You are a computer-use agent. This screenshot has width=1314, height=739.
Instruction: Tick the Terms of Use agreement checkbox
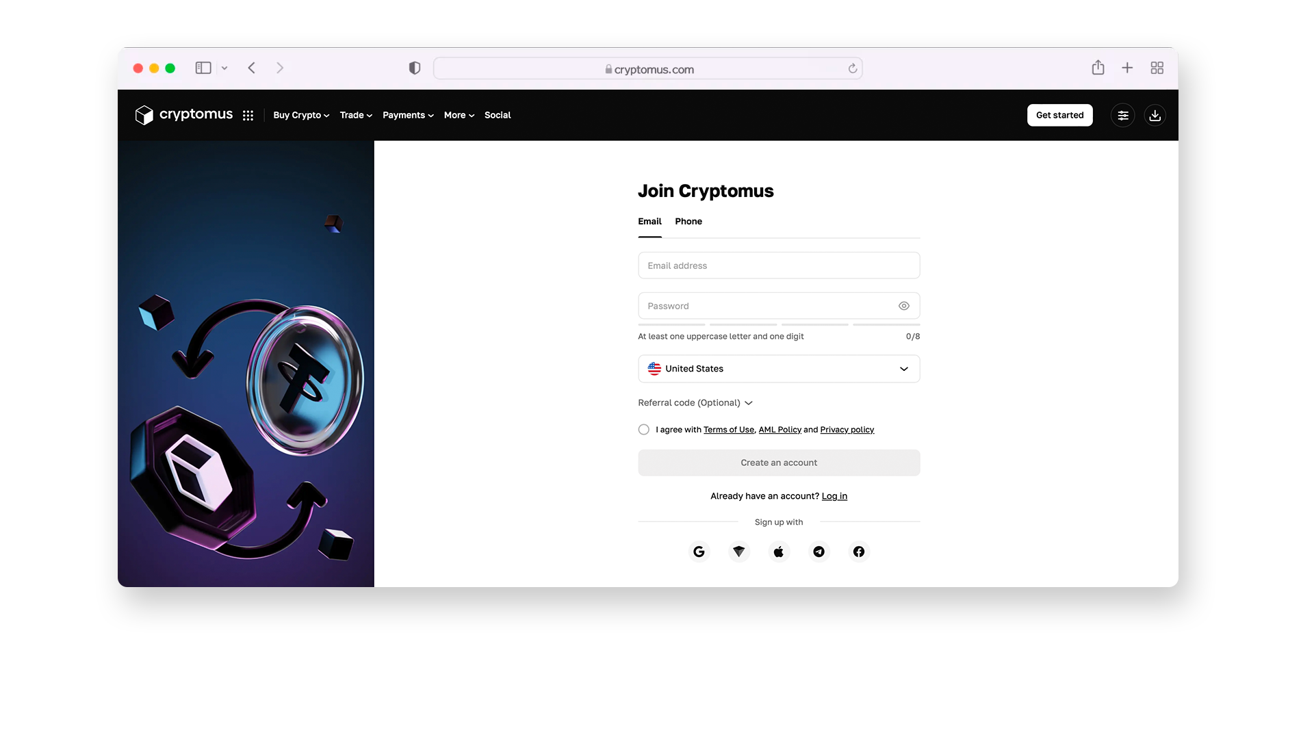[644, 430]
